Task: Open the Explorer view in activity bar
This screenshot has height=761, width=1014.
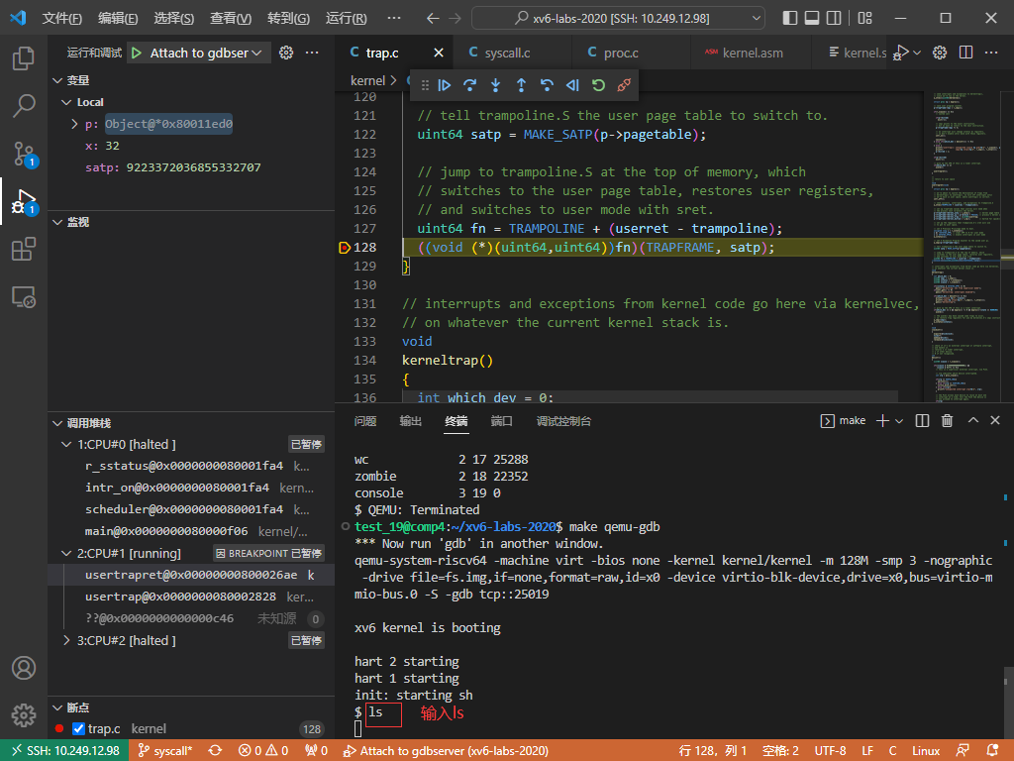Action: point(24,59)
